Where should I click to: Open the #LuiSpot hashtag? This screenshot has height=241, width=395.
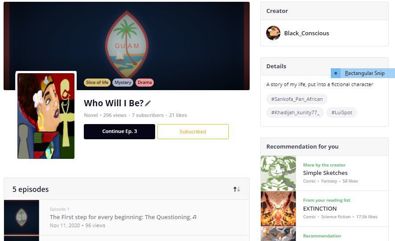pyautogui.click(x=342, y=112)
